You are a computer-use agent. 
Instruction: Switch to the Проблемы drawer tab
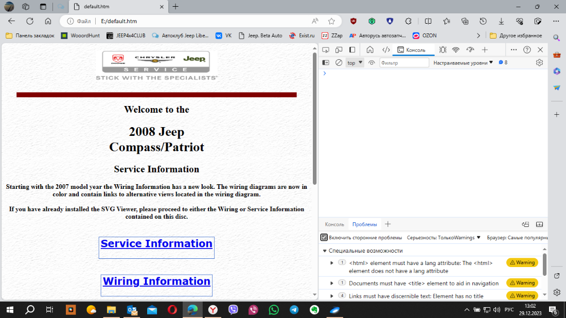pos(364,224)
